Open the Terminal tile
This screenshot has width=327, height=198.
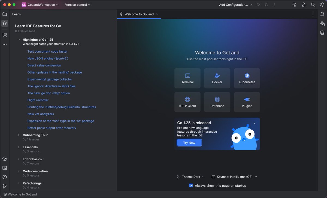(x=187, y=78)
